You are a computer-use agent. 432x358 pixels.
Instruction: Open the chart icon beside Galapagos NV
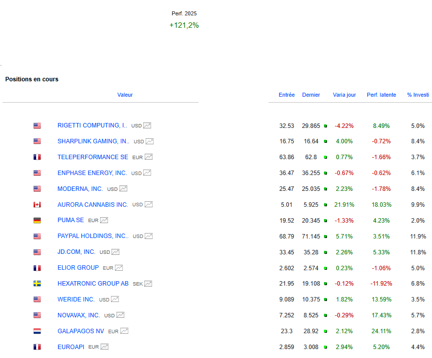[x=124, y=331]
